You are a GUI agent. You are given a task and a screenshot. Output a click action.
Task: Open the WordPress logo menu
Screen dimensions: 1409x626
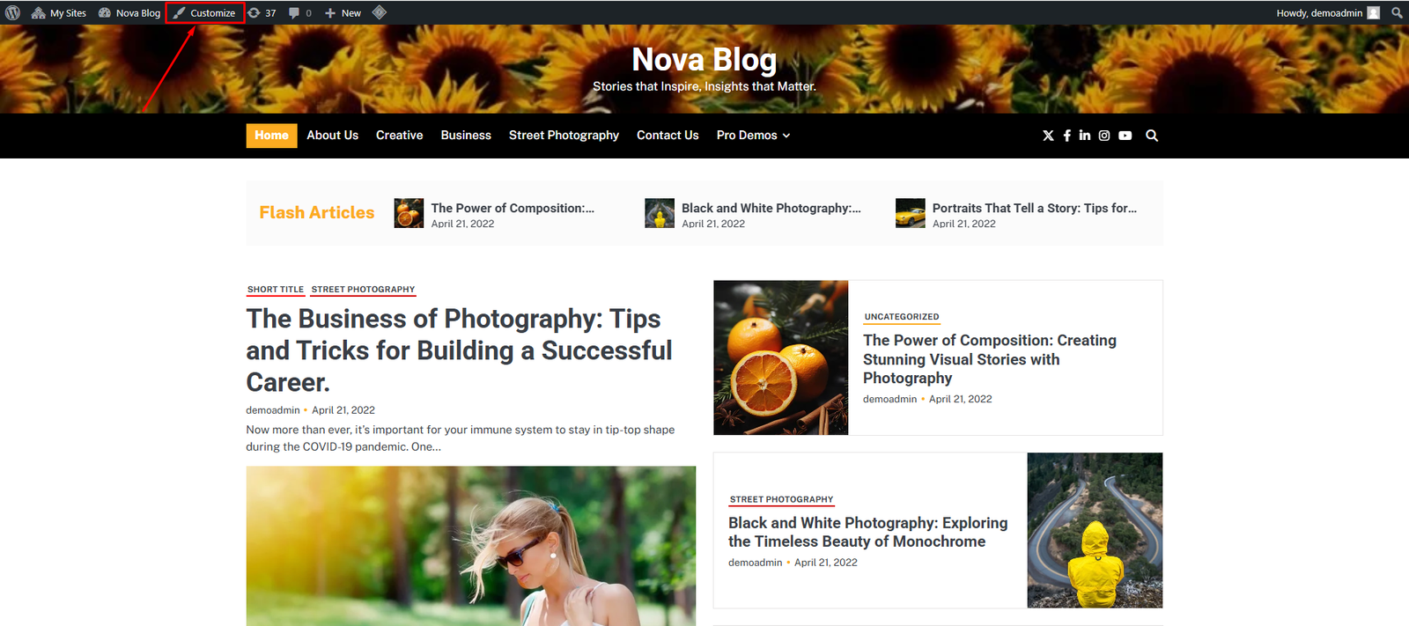coord(12,12)
